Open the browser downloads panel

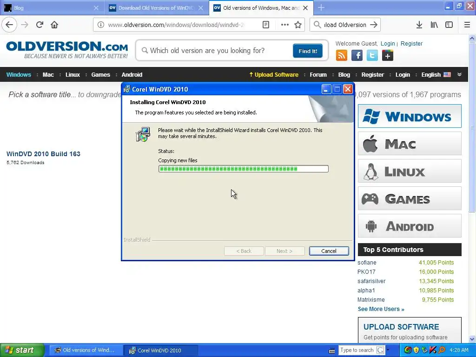[419, 25]
